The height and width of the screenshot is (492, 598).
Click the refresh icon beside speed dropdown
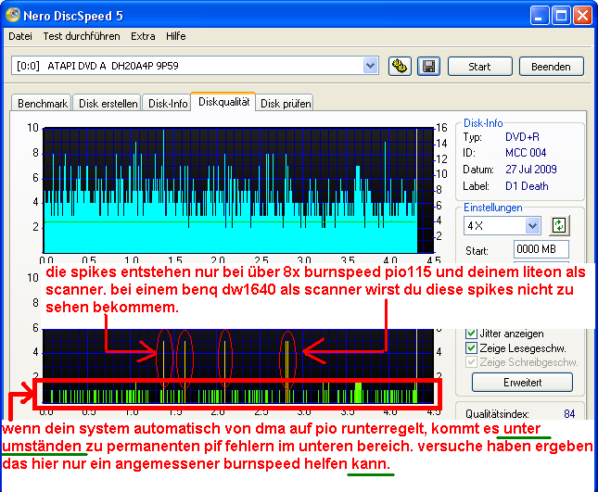coord(559,225)
